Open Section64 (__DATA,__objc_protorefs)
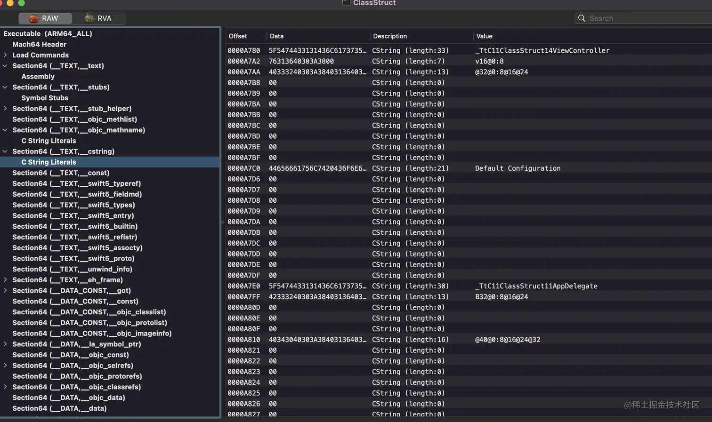The width and height of the screenshot is (712, 422). (x=77, y=376)
